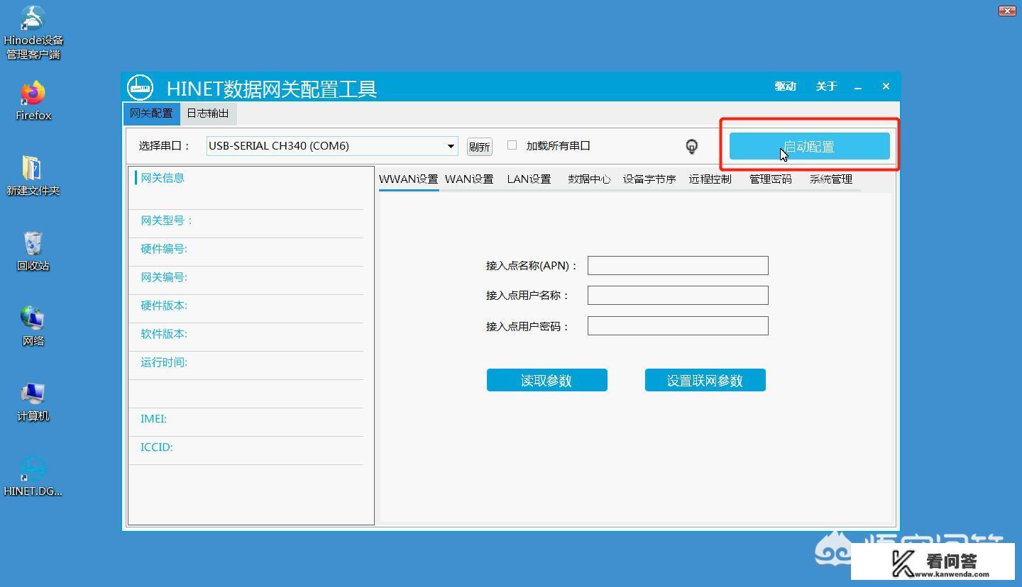Open the 计算机 computer icon
The width and height of the screenshot is (1022, 587).
[33, 394]
